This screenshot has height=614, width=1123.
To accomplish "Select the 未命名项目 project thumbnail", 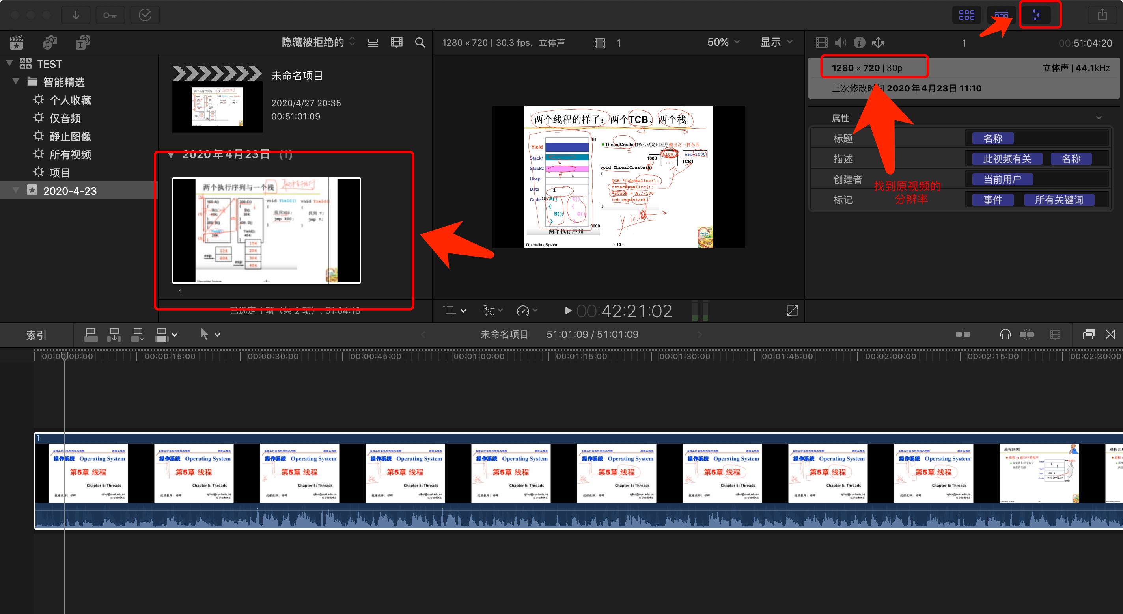I will (217, 99).
